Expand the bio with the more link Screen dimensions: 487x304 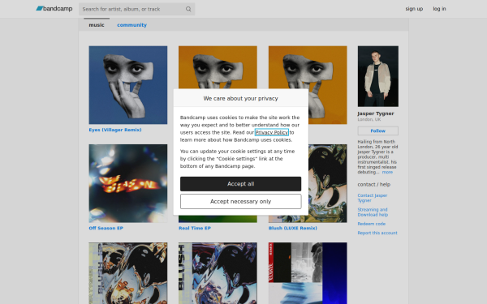pyautogui.click(x=387, y=172)
